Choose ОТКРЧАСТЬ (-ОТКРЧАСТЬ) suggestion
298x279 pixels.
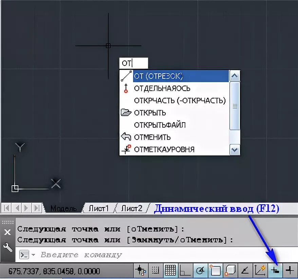(174, 100)
